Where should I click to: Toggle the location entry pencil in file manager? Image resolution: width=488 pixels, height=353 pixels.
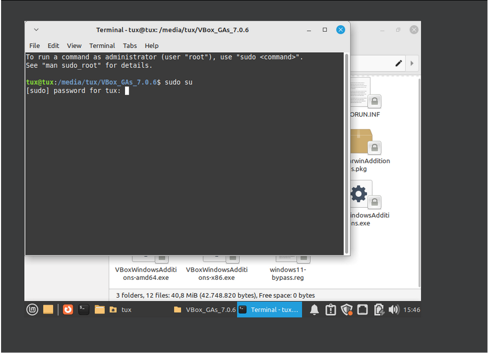coord(399,63)
